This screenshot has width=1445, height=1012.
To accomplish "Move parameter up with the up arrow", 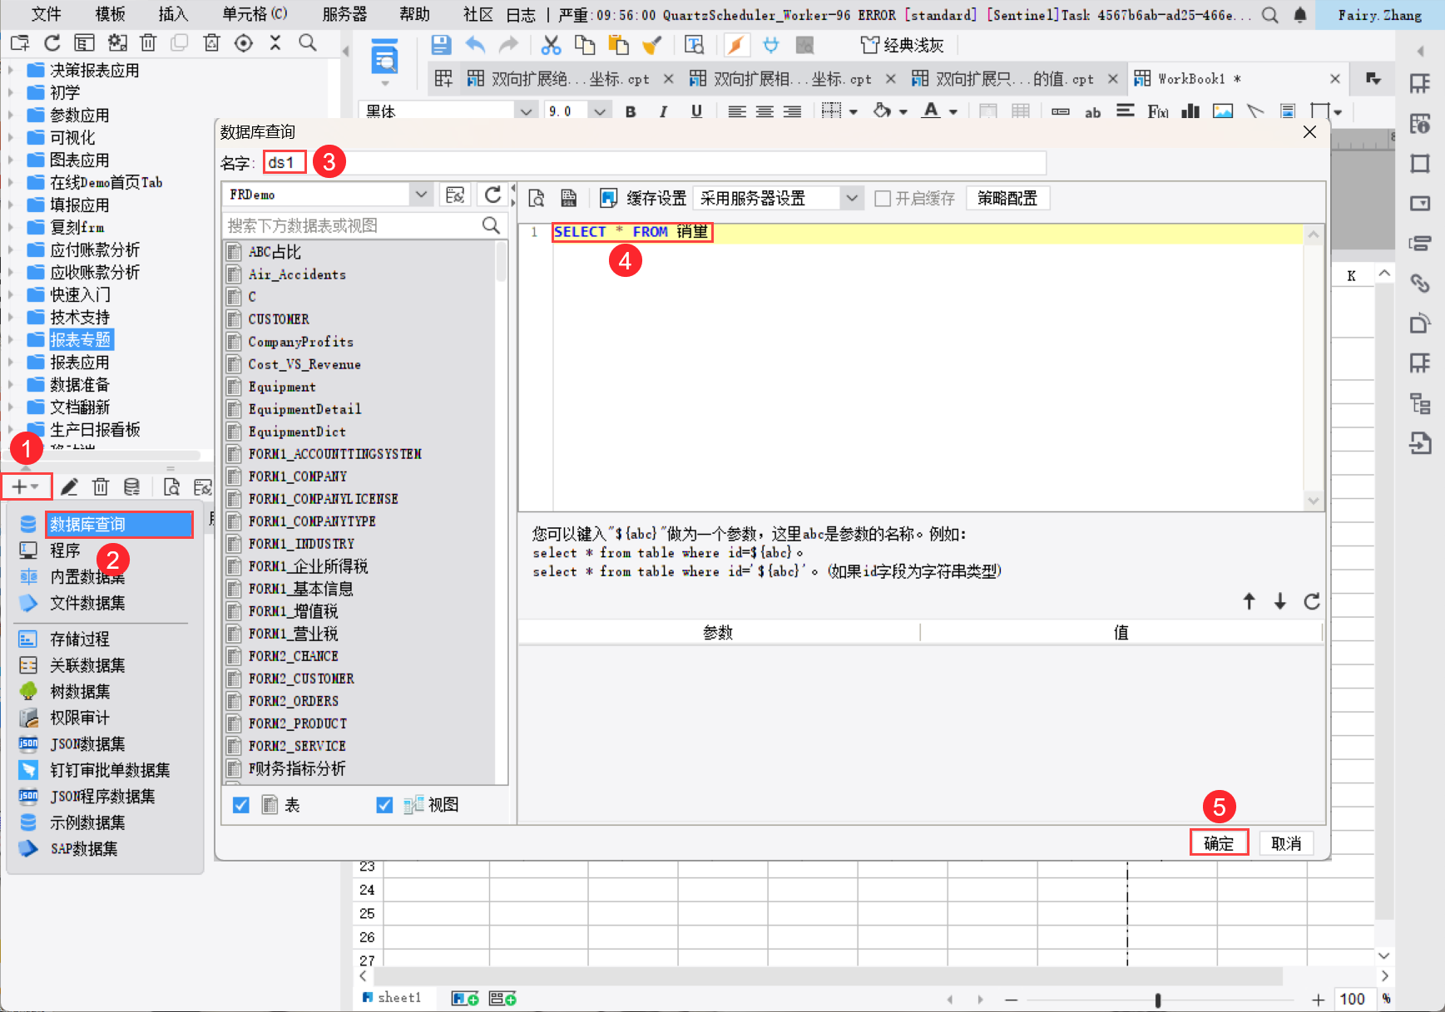I will [1249, 601].
